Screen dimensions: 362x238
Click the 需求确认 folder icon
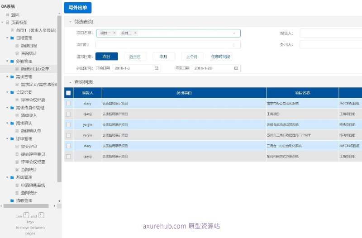point(12,123)
